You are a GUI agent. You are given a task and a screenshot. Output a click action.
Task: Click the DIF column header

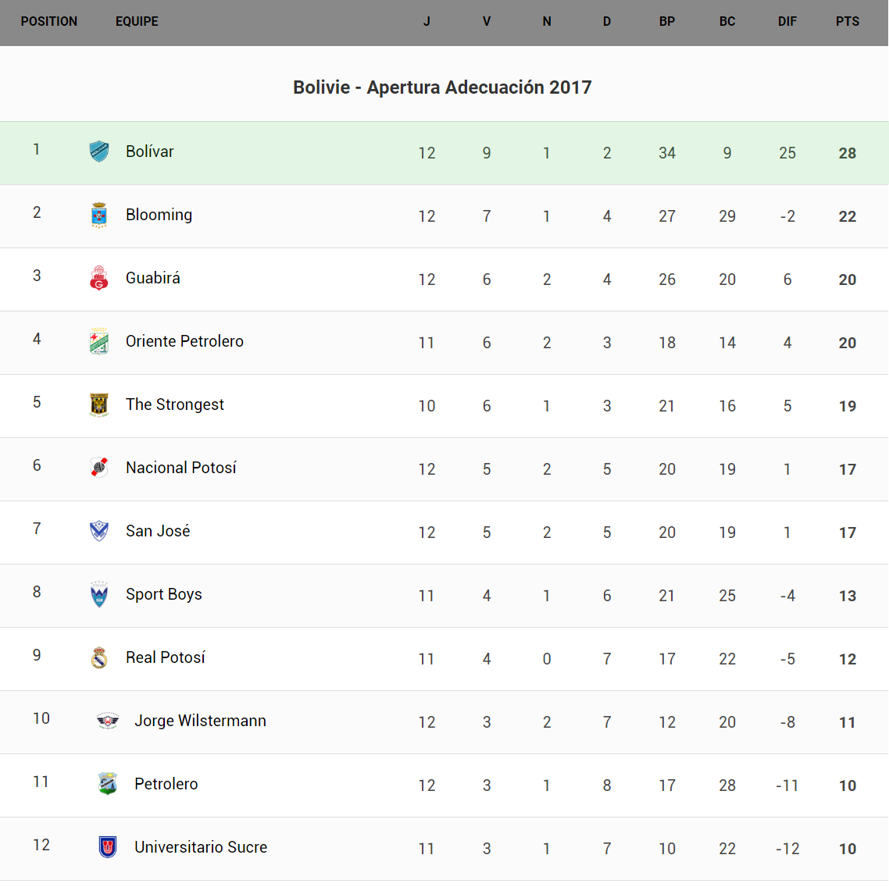point(787,22)
